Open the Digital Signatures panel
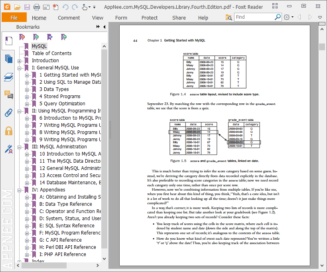The width and height of the screenshot is (327, 272). 8,149
